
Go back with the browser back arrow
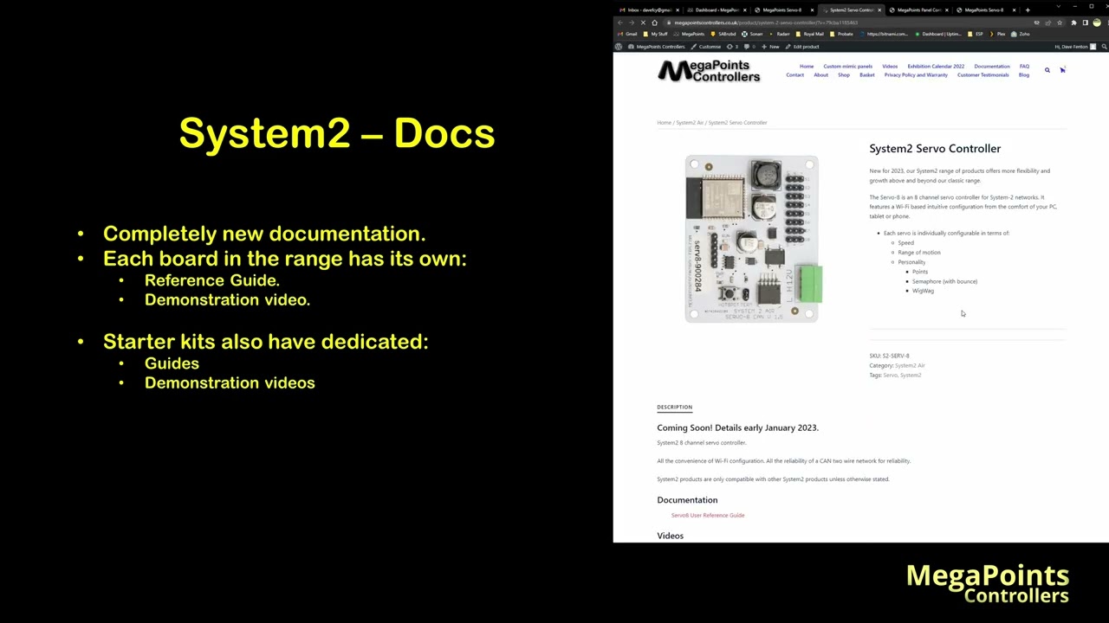620,22
